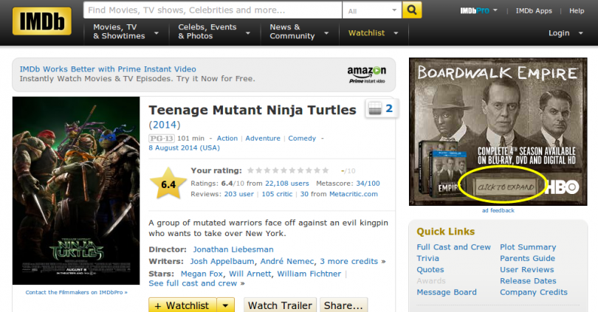
Task: Open the arrow beside the + Watchlist button
Action: (226, 305)
